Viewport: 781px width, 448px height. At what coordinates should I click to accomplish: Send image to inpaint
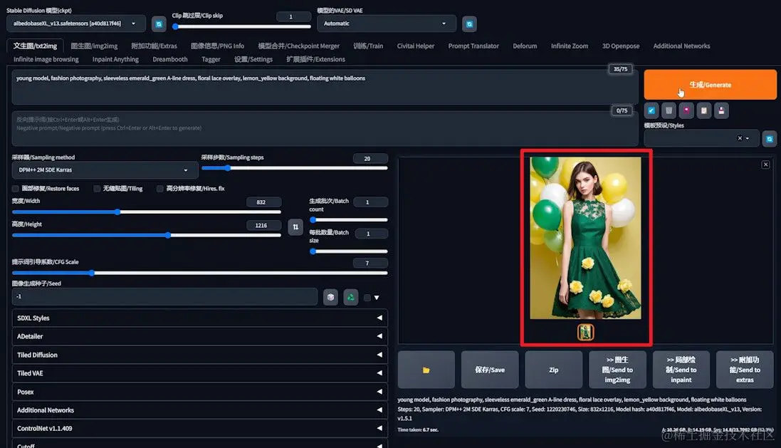coord(681,370)
